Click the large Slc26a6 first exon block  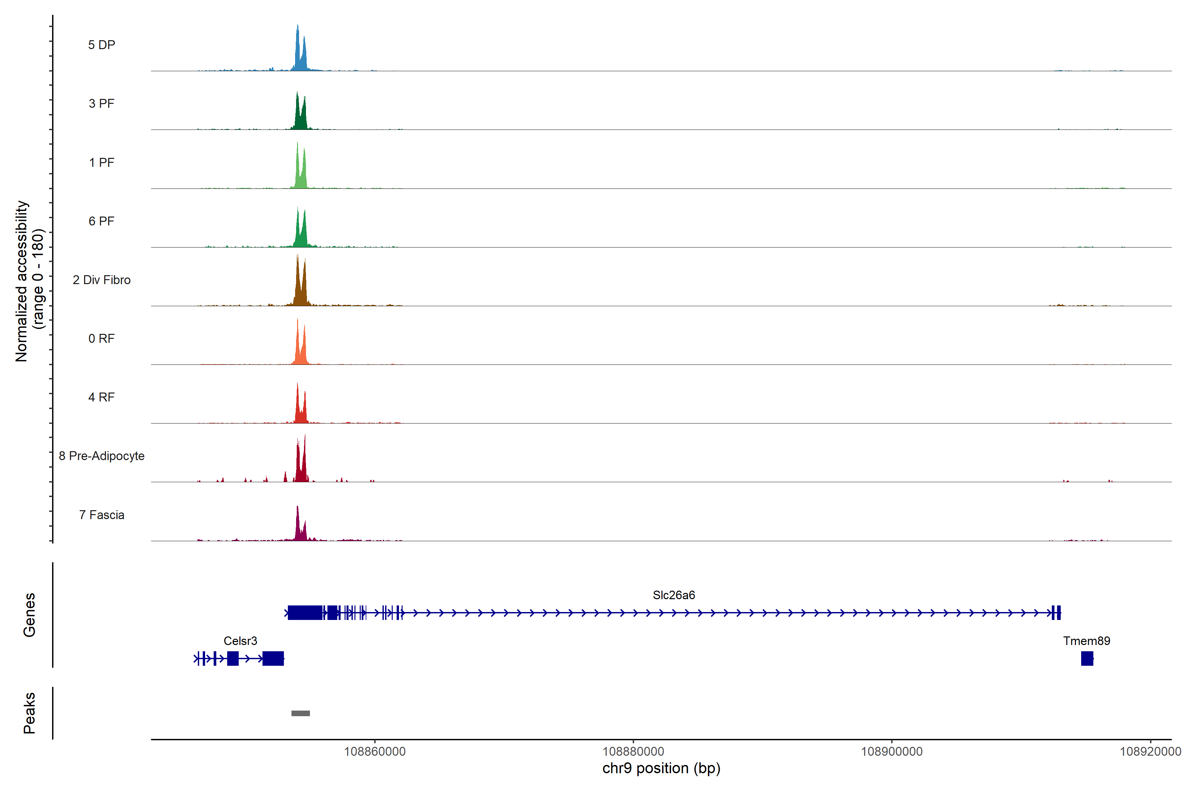[x=305, y=612]
